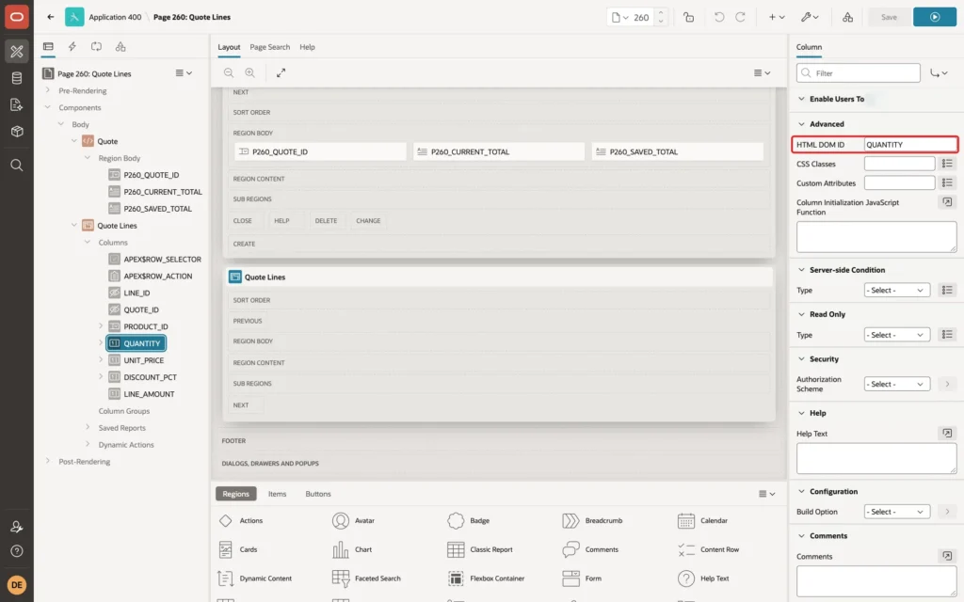
Task: Open shared components icon in top toolbar
Action: coord(848,17)
